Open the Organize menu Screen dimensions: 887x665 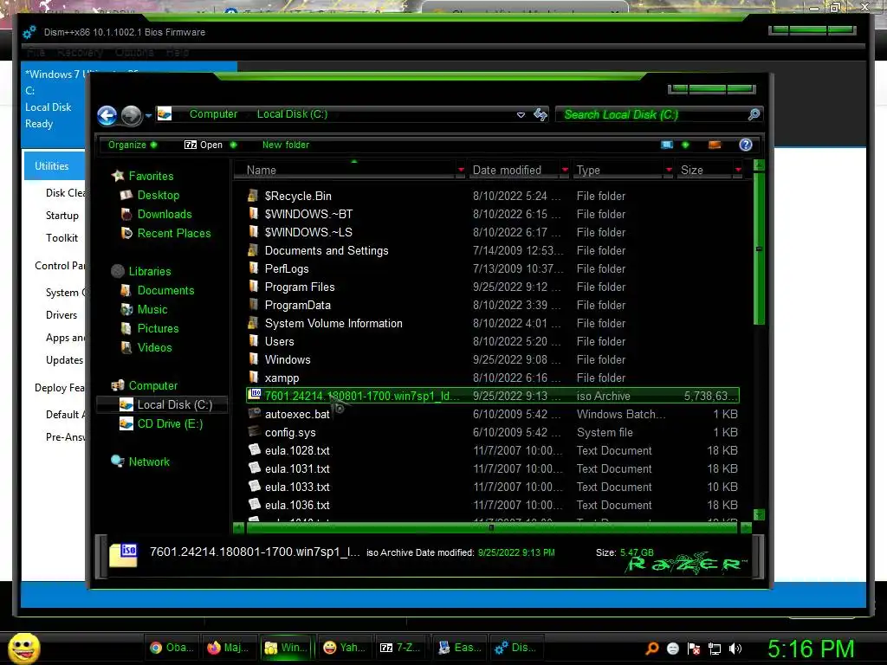point(133,145)
